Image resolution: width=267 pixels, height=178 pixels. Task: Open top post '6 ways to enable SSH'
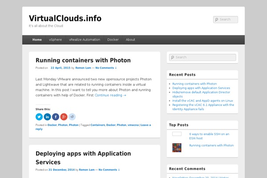pos(209,136)
